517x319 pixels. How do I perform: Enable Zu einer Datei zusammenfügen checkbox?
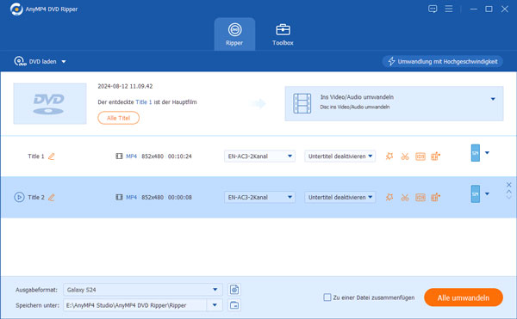[x=327, y=298]
